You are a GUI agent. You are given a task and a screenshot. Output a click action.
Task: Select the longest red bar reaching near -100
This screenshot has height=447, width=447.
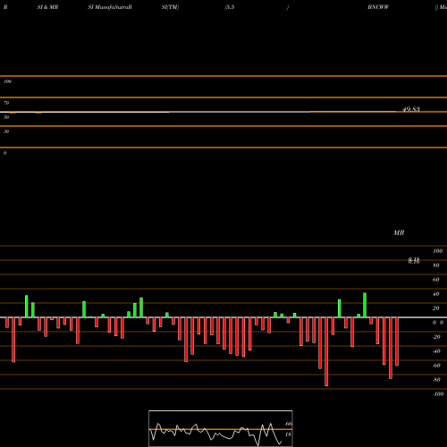326,351
